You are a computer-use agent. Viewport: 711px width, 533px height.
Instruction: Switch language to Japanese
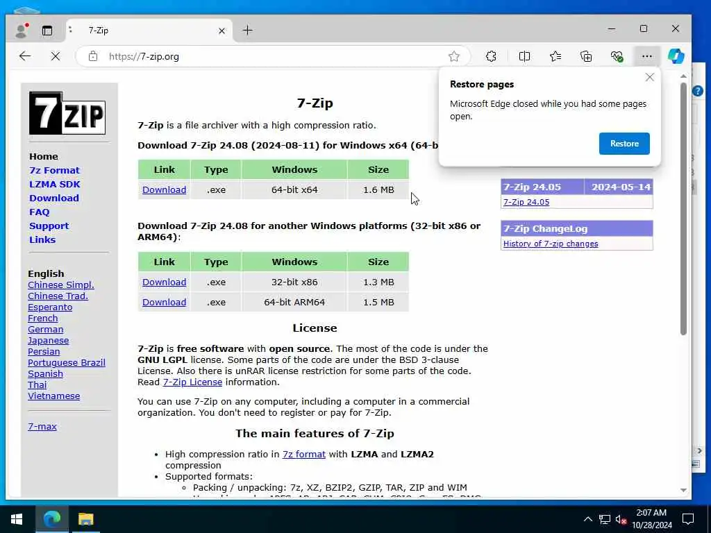(48, 340)
